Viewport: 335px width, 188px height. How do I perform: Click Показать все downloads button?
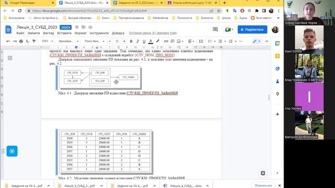click(263, 186)
